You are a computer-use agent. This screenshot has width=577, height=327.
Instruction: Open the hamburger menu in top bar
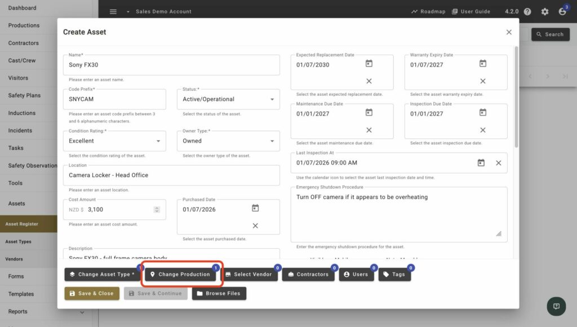(113, 11)
